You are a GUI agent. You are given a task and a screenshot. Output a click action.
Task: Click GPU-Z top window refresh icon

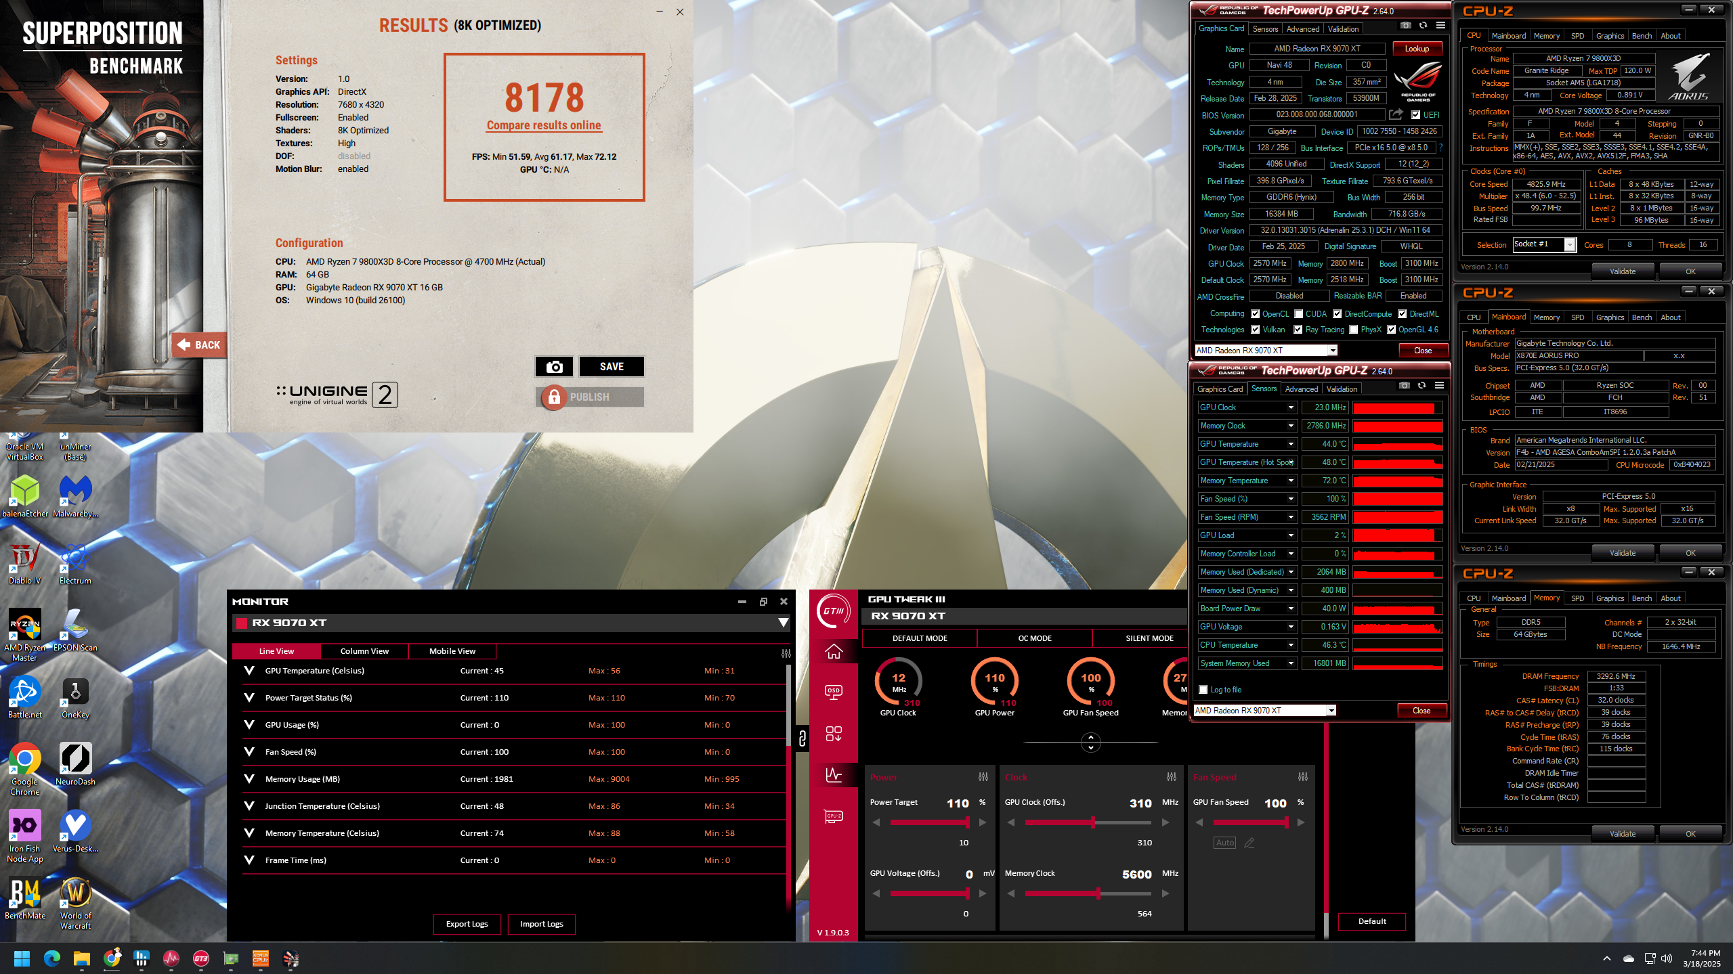(1423, 26)
